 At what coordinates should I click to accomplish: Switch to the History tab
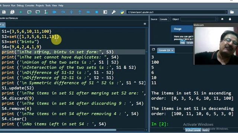(x=206, y=130)
